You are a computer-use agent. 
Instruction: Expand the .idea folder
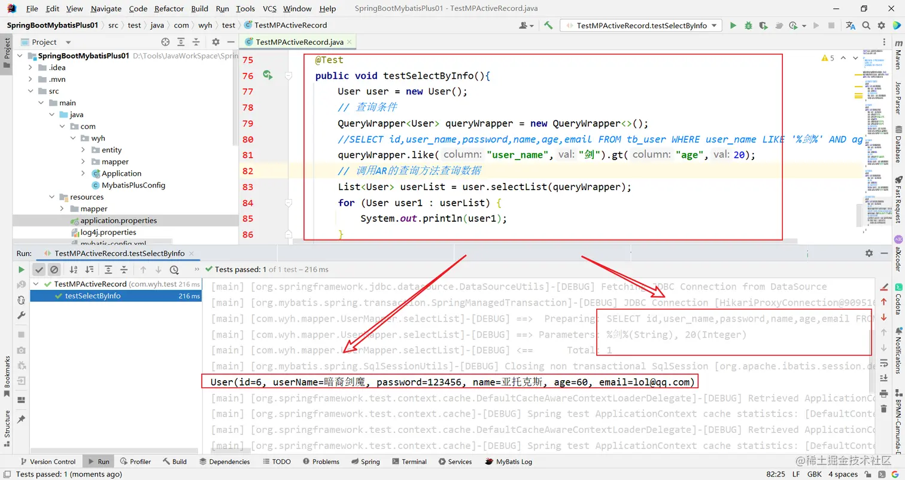pos(31,68)
